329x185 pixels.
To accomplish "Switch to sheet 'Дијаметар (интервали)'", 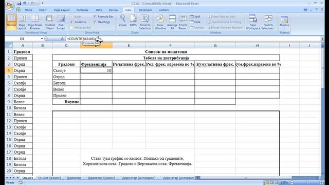I will (139, 178).
